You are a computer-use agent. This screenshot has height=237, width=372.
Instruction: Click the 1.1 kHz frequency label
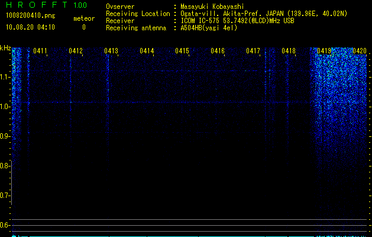coord(5,77)
